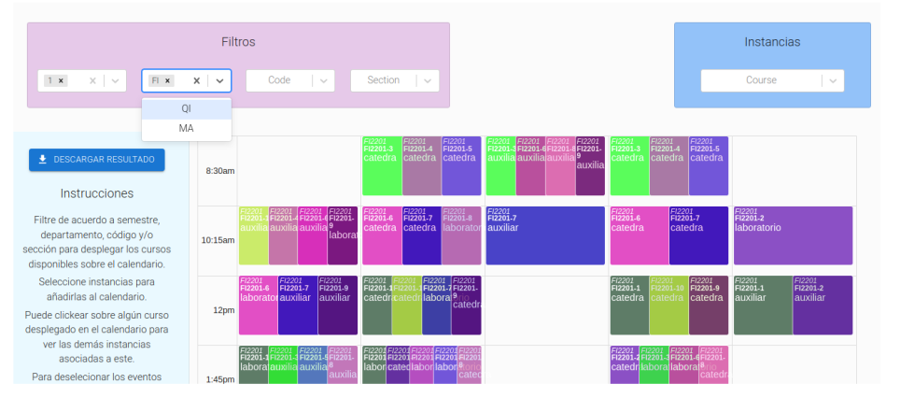Open the Code filter dropdown
The height and width of the screenshot is (398, 900).
(x=323, y=81)
